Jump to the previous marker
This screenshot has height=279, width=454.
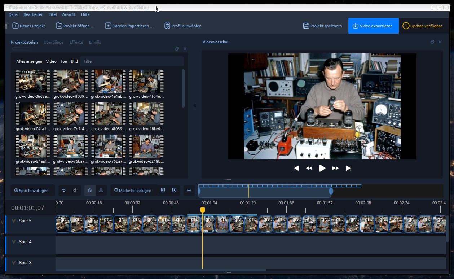tap(163, 190)
